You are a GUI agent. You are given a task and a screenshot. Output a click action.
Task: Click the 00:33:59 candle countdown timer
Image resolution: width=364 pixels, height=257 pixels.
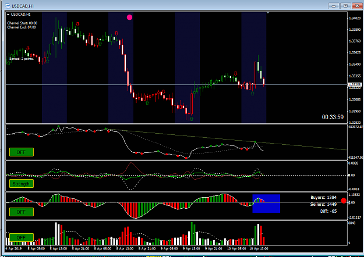(333, 117)
